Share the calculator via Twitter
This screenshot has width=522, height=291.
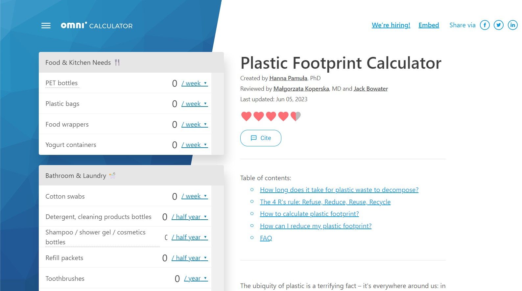498,25
